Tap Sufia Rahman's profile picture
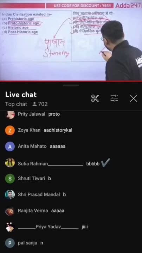 (x=10, y=162)
